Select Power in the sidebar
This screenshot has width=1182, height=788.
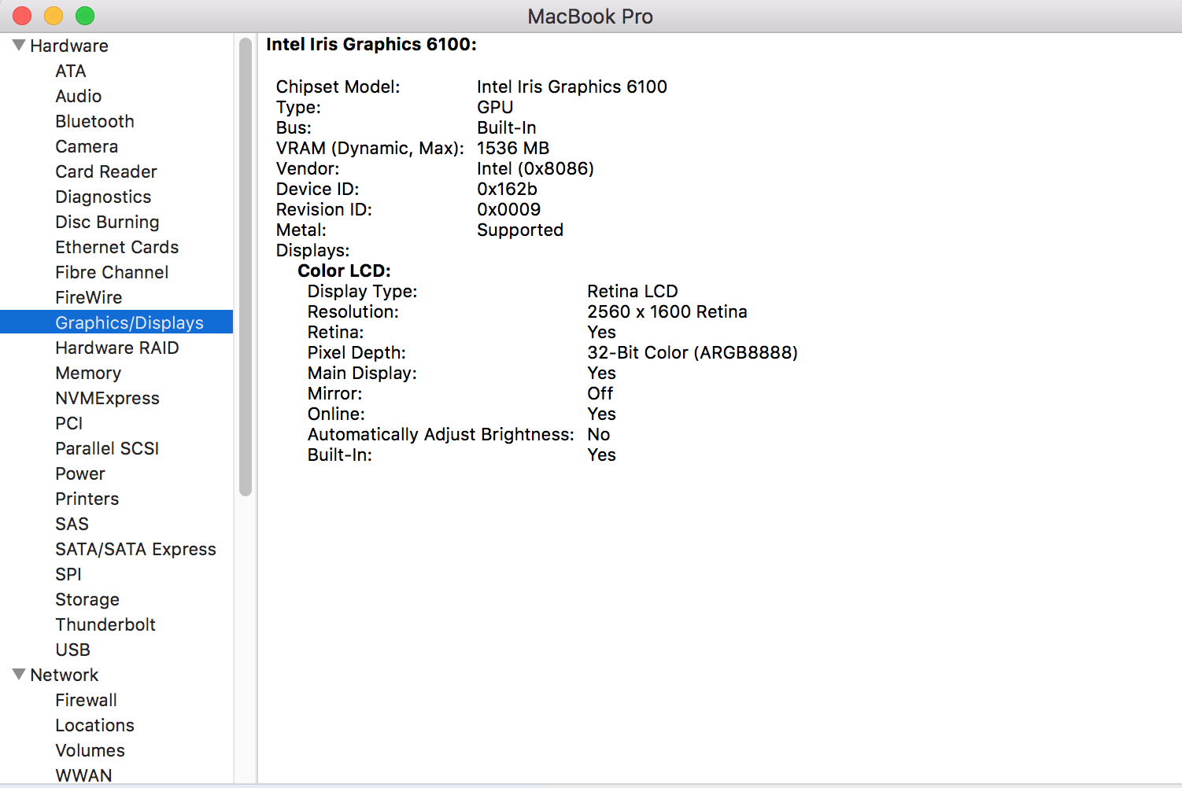(80, 473)
